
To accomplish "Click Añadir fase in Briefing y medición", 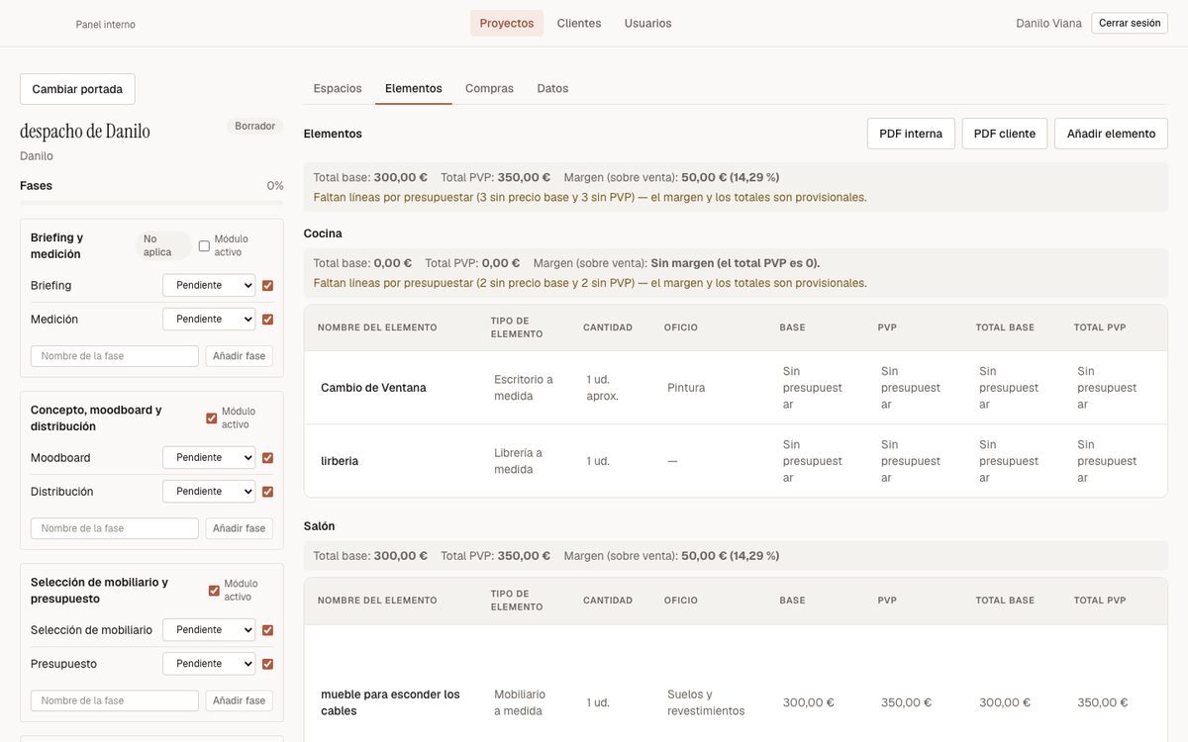I will pyautogui.click(x=240, y=356).
